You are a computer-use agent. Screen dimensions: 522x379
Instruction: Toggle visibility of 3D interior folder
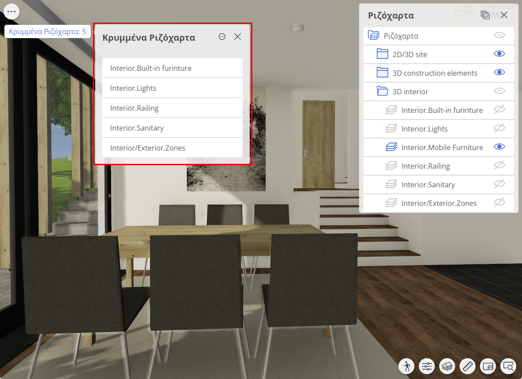pyautogui.click(x=499, y=91)
